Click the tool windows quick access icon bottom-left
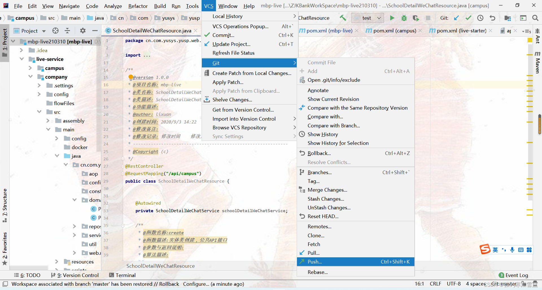The width and height of the screenshot is (542, 290). click(x=5, y=284)
